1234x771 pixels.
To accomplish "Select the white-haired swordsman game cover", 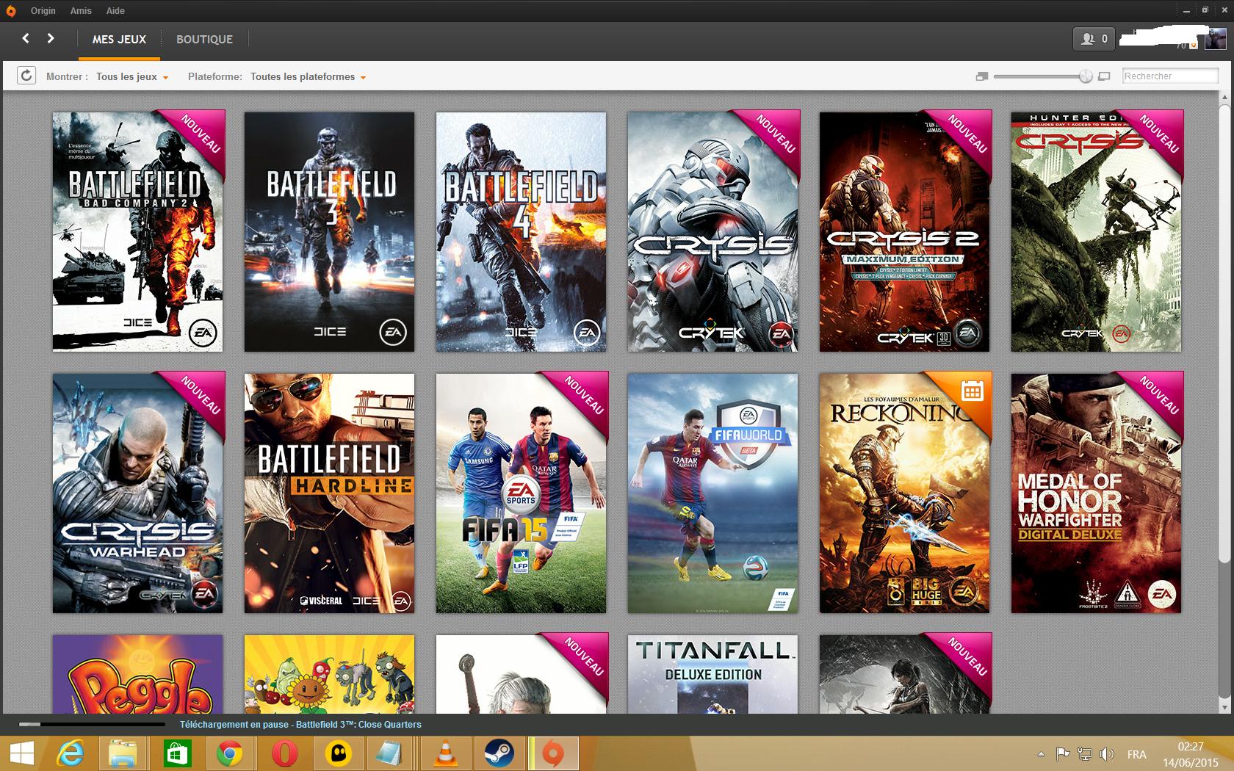I will tap(521, 674).
